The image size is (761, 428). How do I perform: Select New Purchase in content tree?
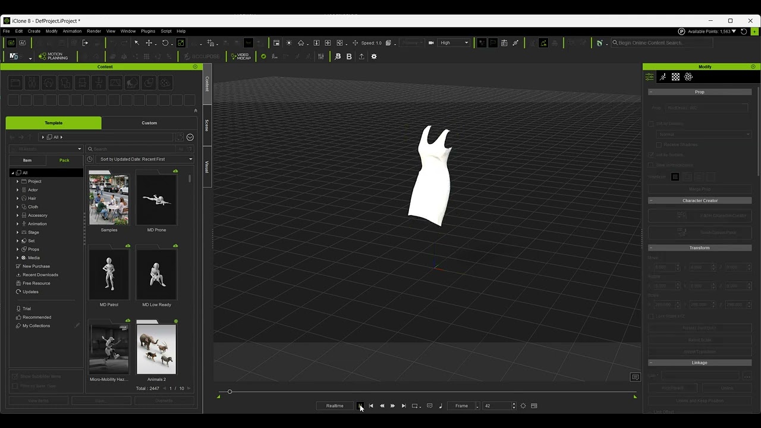(x=36, y=266)
